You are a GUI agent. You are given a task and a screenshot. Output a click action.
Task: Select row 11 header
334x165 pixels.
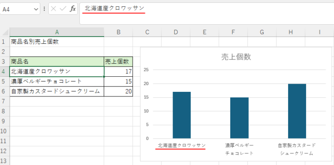click(x=5, y=141)
